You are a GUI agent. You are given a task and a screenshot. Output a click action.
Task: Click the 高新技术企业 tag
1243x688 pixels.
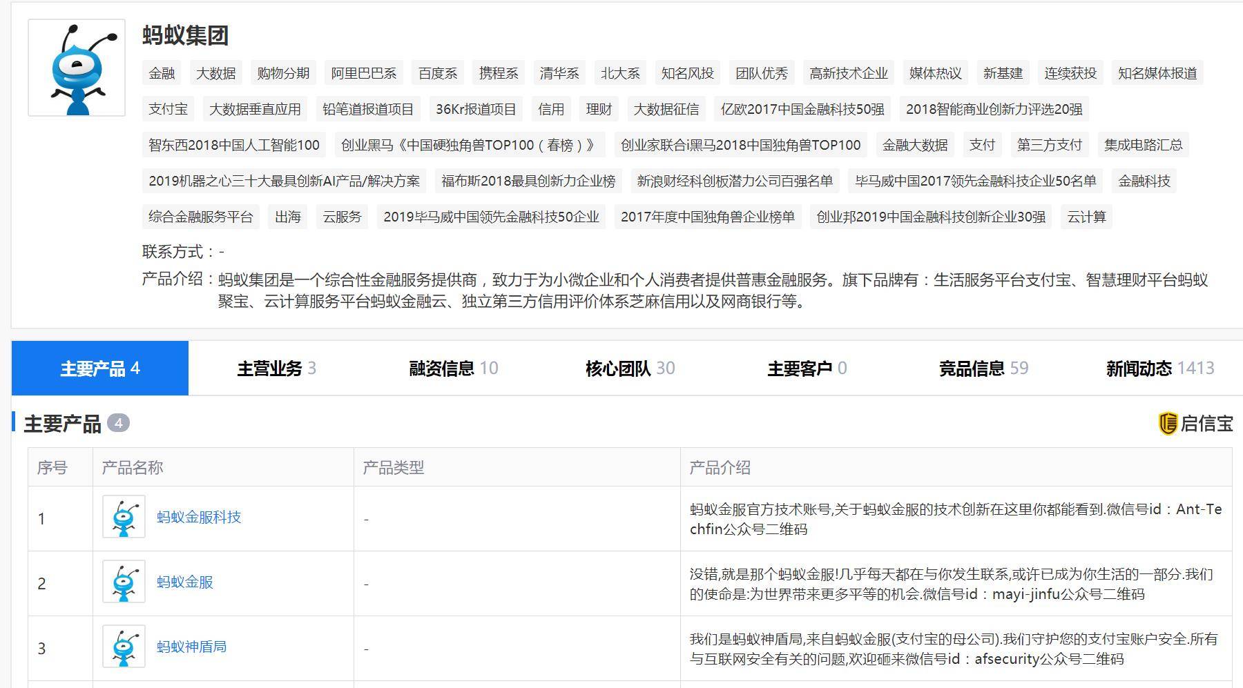coord(848,73)
